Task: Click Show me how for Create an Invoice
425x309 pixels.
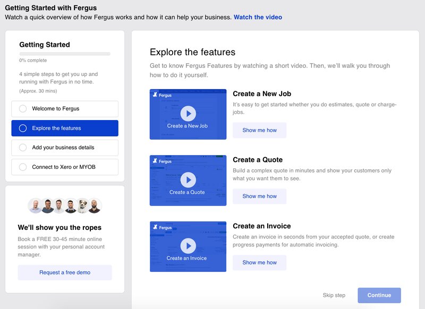Action: (259, 262)
